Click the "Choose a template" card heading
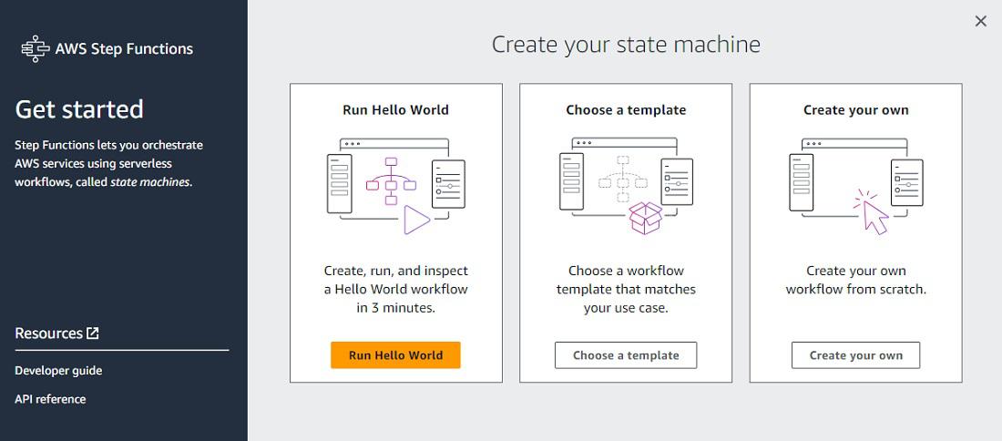The image size is (1002, 441). 626,110
